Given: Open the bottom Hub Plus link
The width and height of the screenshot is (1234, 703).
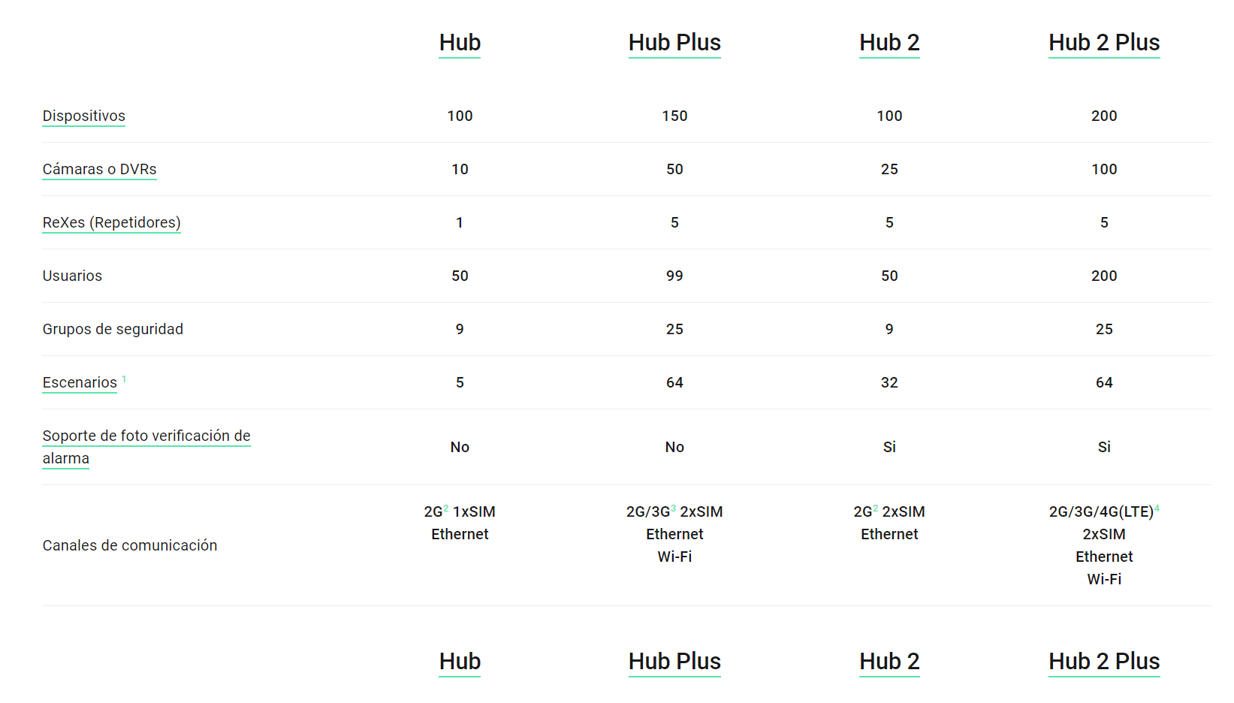Looking at the screenshot, I should pyautogui.click(x=674, y=662).
